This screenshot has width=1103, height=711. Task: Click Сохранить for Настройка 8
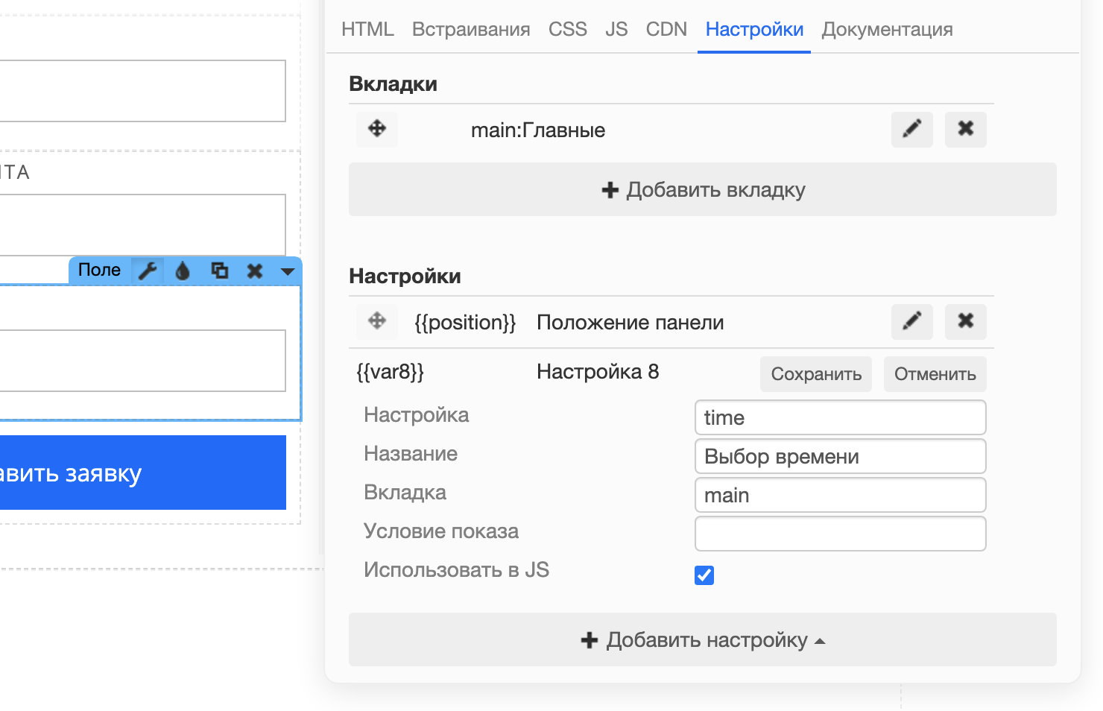click(x=816, y=373)
